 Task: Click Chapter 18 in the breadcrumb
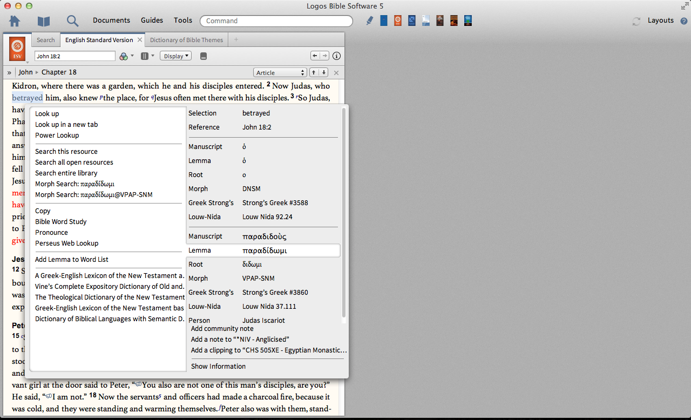point(59,72)
